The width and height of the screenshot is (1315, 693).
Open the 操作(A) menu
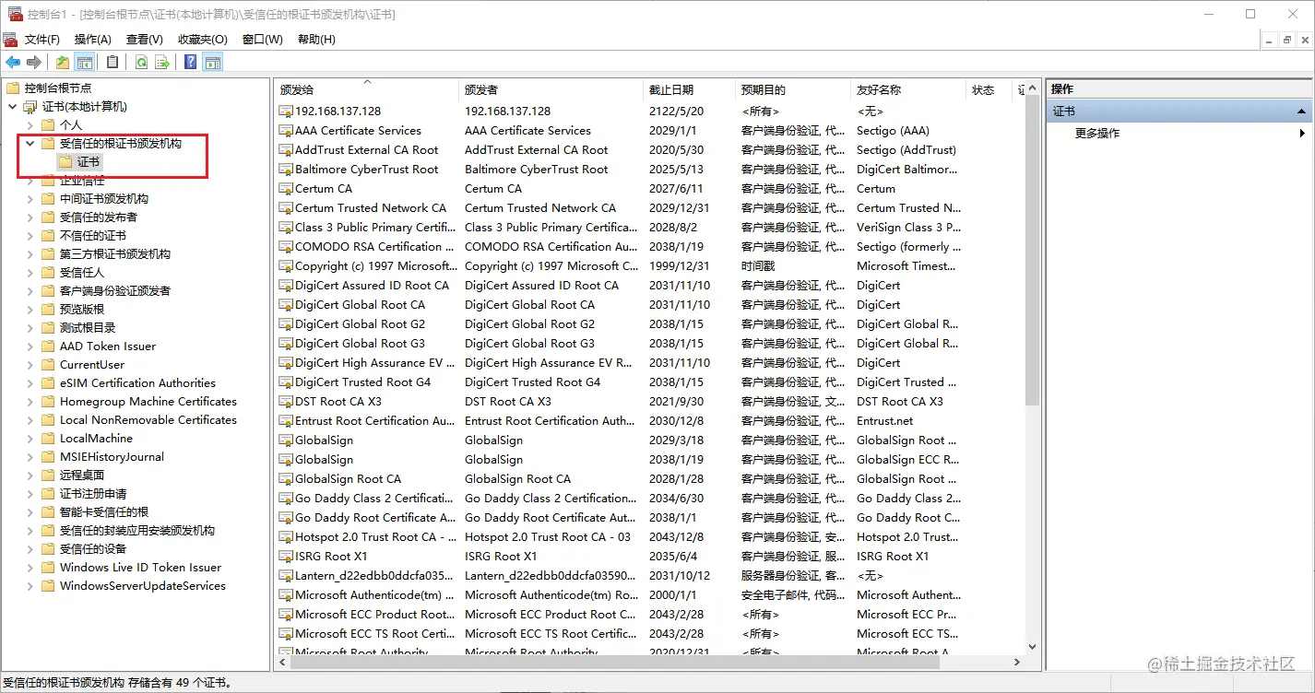[92, 40]
